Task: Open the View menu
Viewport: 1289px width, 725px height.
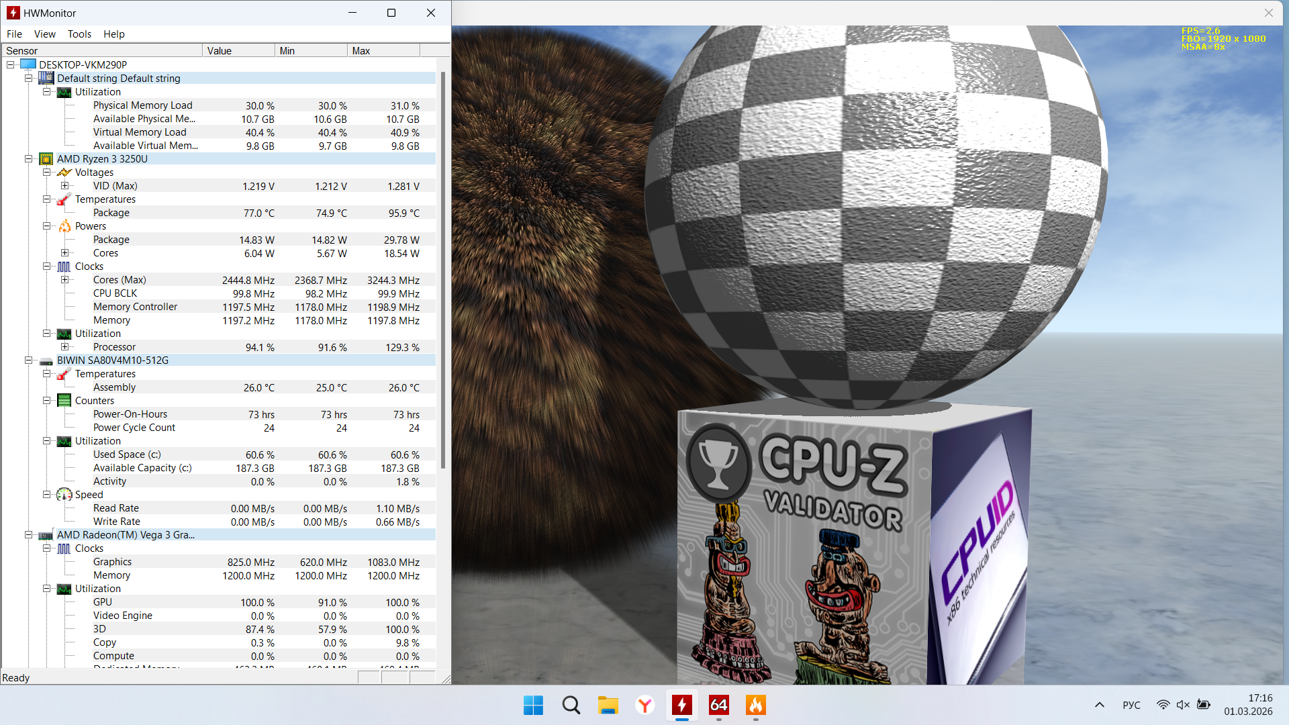Action: point(44,34)
